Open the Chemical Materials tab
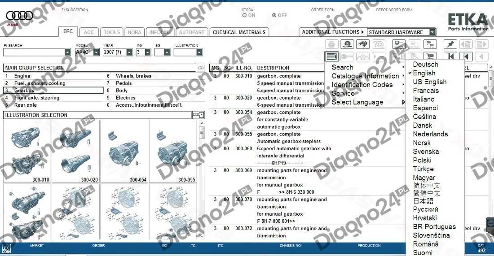The image size is (494, 256). [239, 32]
